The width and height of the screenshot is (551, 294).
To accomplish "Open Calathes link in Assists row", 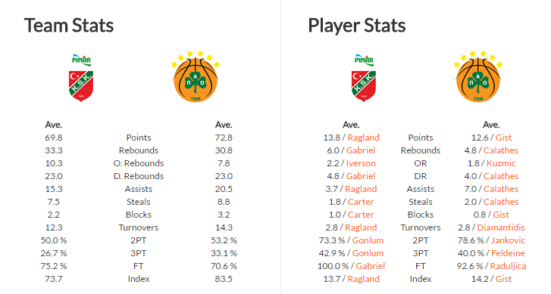I will click(x=501, y=189).
